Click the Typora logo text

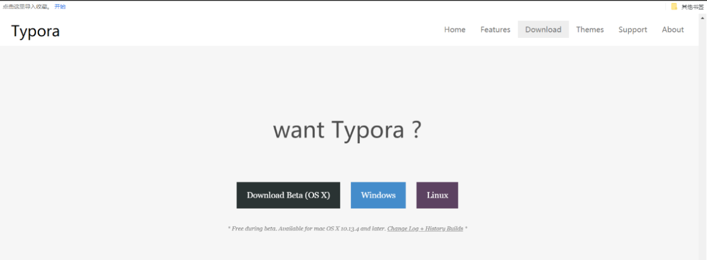[36, 31]
